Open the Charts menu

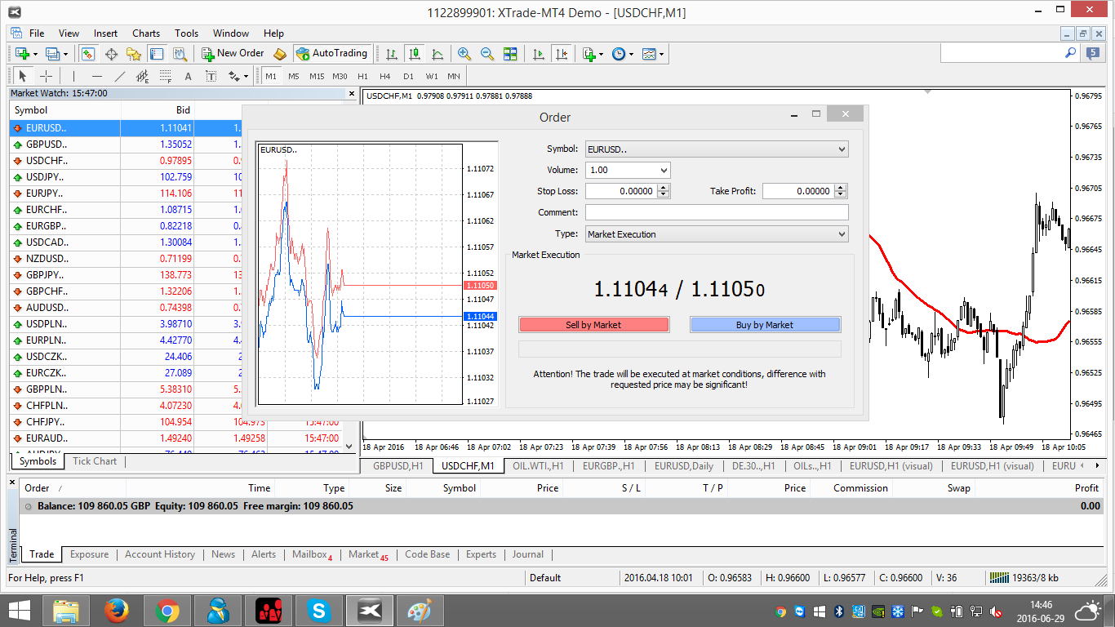point(146,33)
